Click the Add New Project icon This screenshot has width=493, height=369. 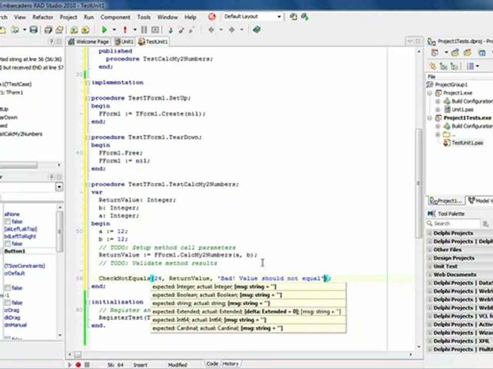click(x=455, y=53)
